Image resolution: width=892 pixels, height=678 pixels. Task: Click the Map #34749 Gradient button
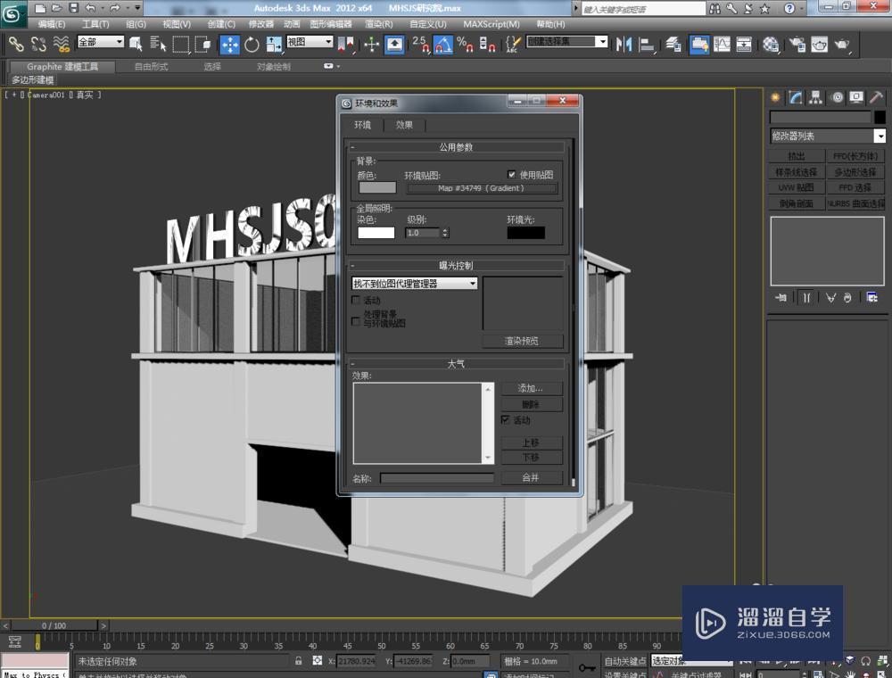(482, 188)
